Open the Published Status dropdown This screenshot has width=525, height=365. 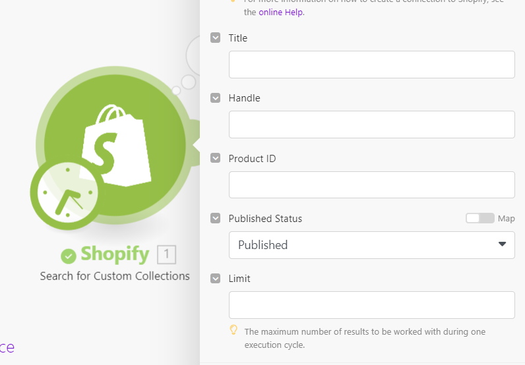[x=371, y=245]
